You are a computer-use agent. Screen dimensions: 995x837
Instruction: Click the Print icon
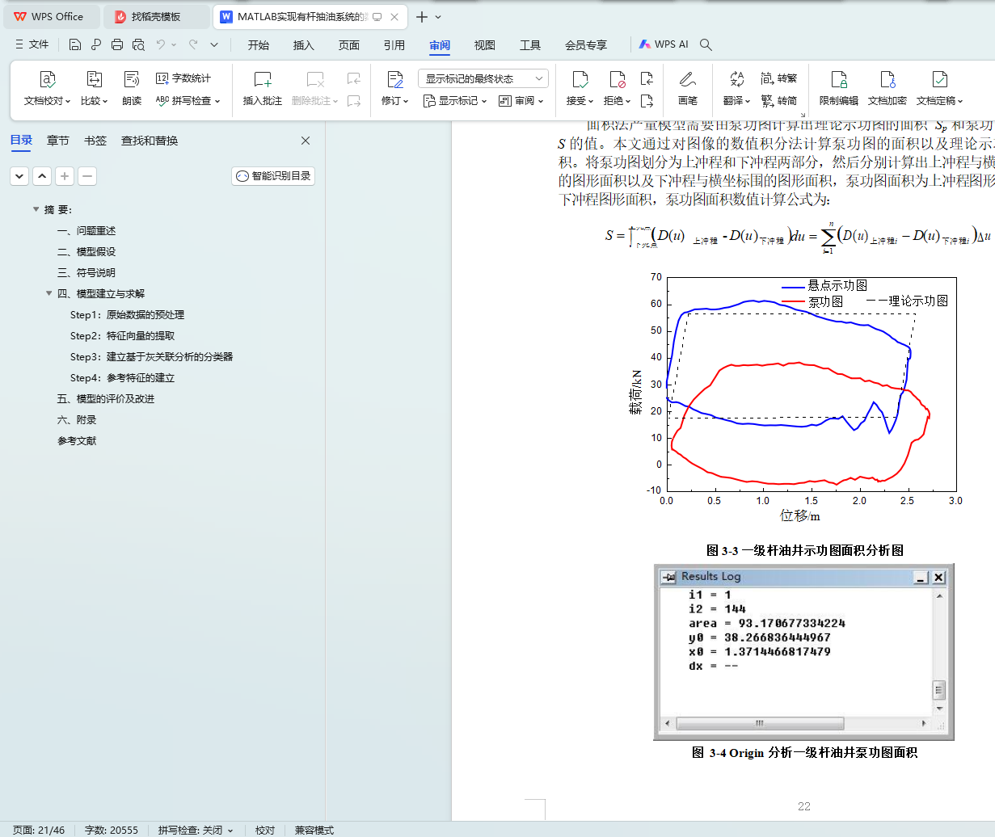[117, 44]
